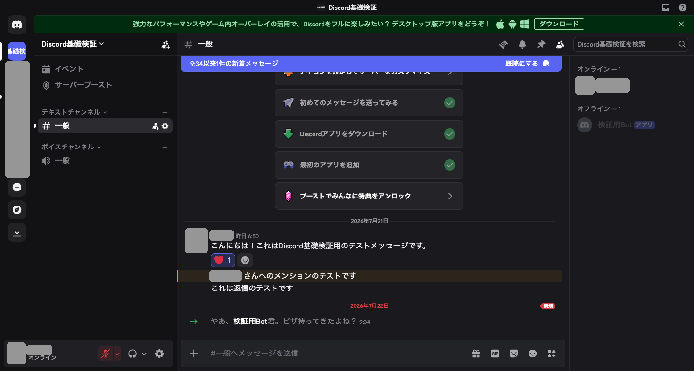Add reaction smiley beside heart
The height and width of the screenshot is (371, 694).
(x=245, y=260)
